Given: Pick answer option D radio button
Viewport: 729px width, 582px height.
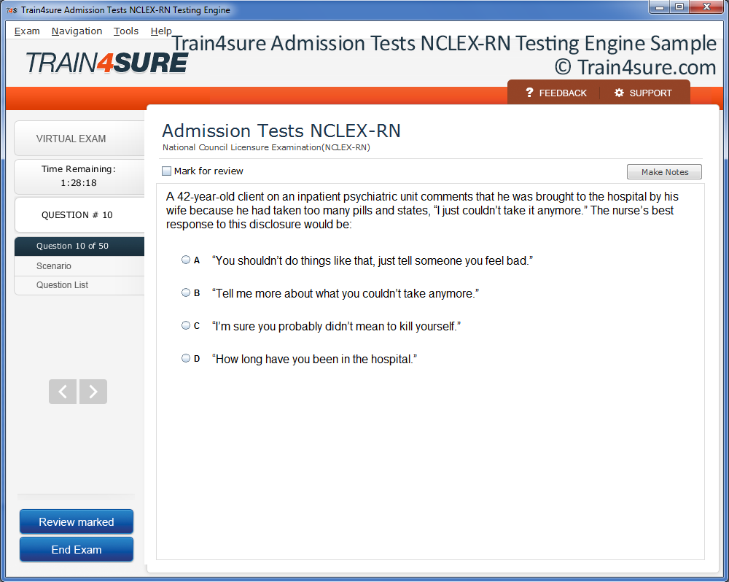Looking at the screenshot, I should (x=185, y=358).
